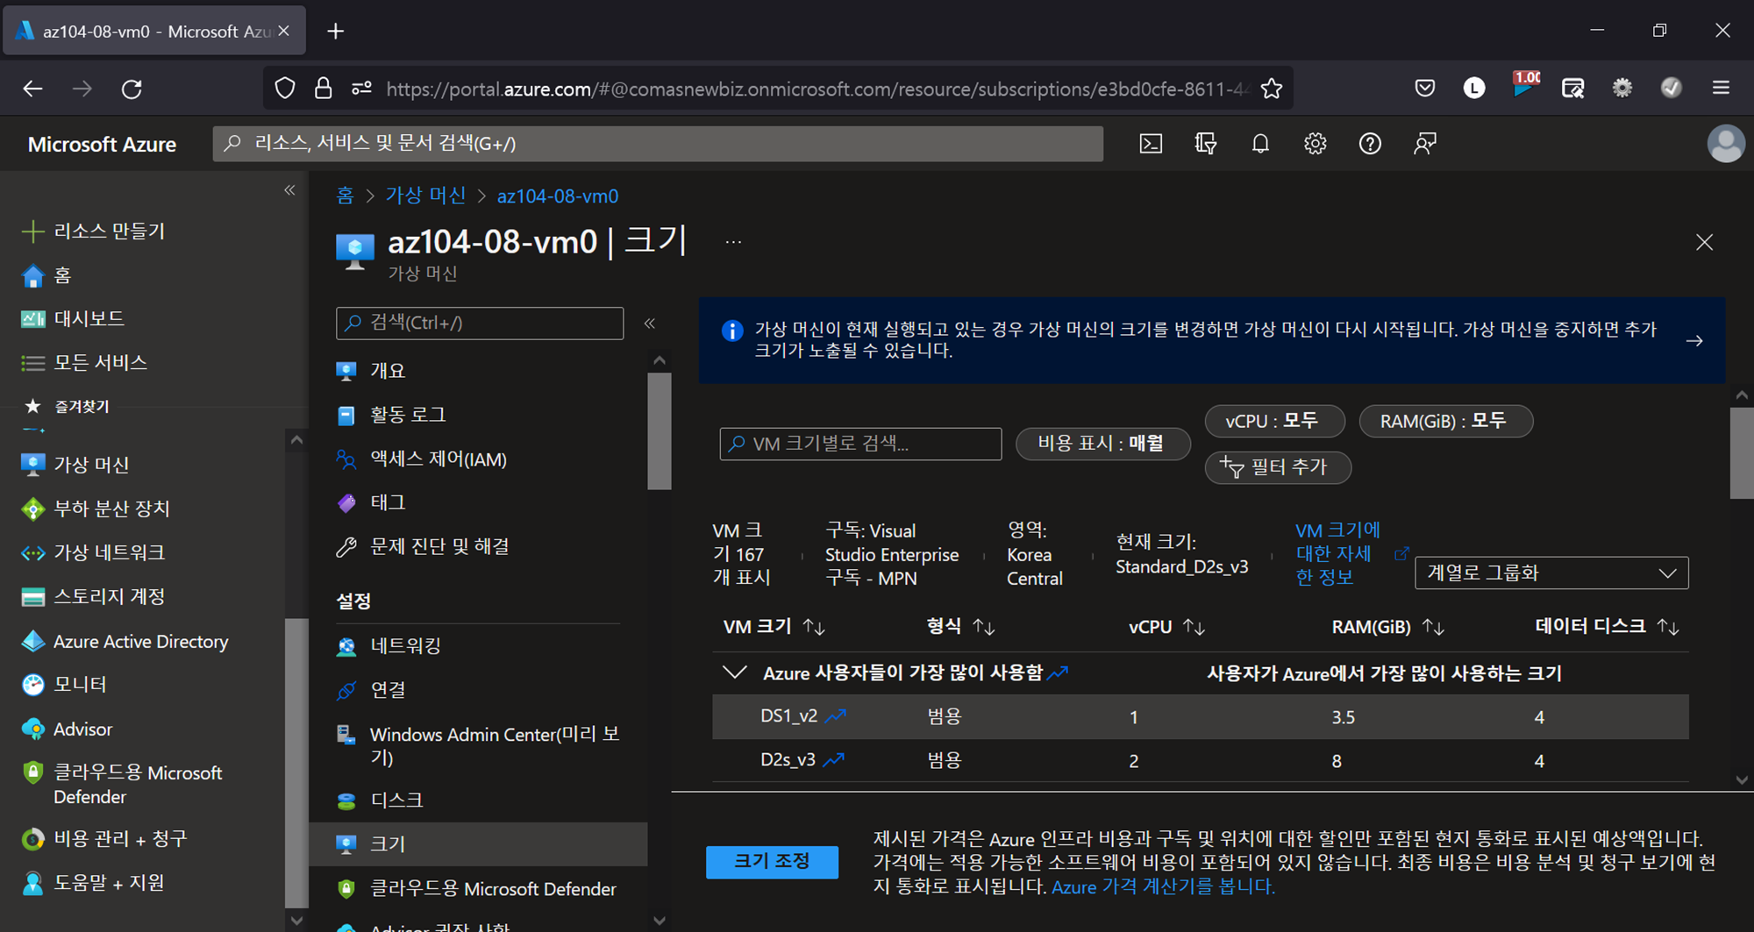Image resolution: width=1754 pixels, height=932 pixels.
Task: Open 비용 표시 : 매월 filter
Action: click(1102, 444)
